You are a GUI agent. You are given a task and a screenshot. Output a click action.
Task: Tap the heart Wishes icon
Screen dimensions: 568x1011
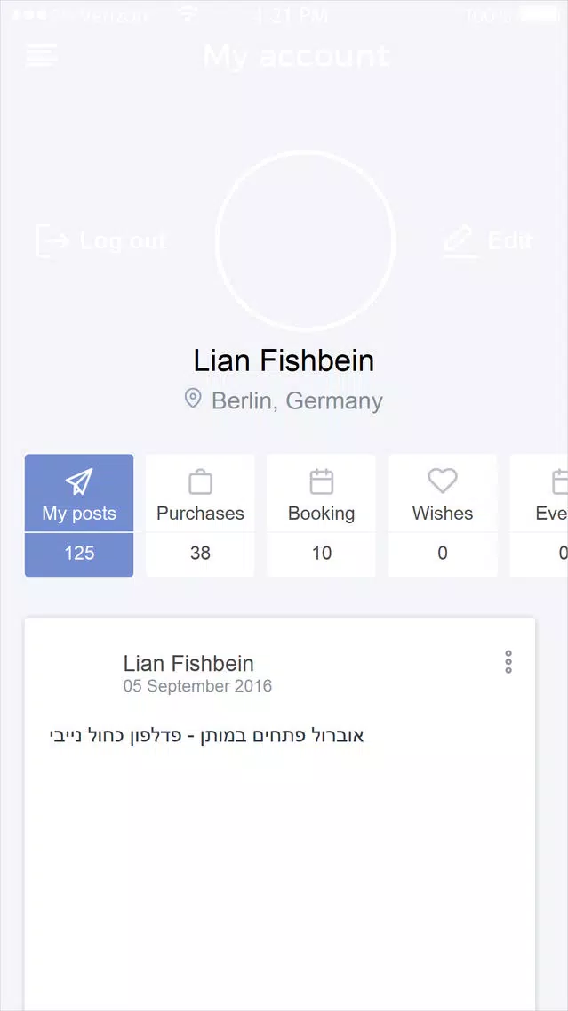tap(443, 481)
